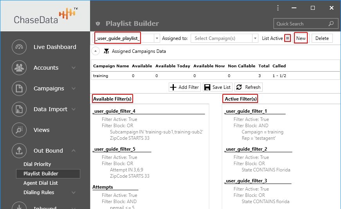Collapse the Assigned Campaigns Data panel

pos(95,51)
